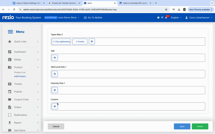Click the blue Save button
The width and height of the screenshot is (215, 134).
pyautogui.click(x=182, y=126)
